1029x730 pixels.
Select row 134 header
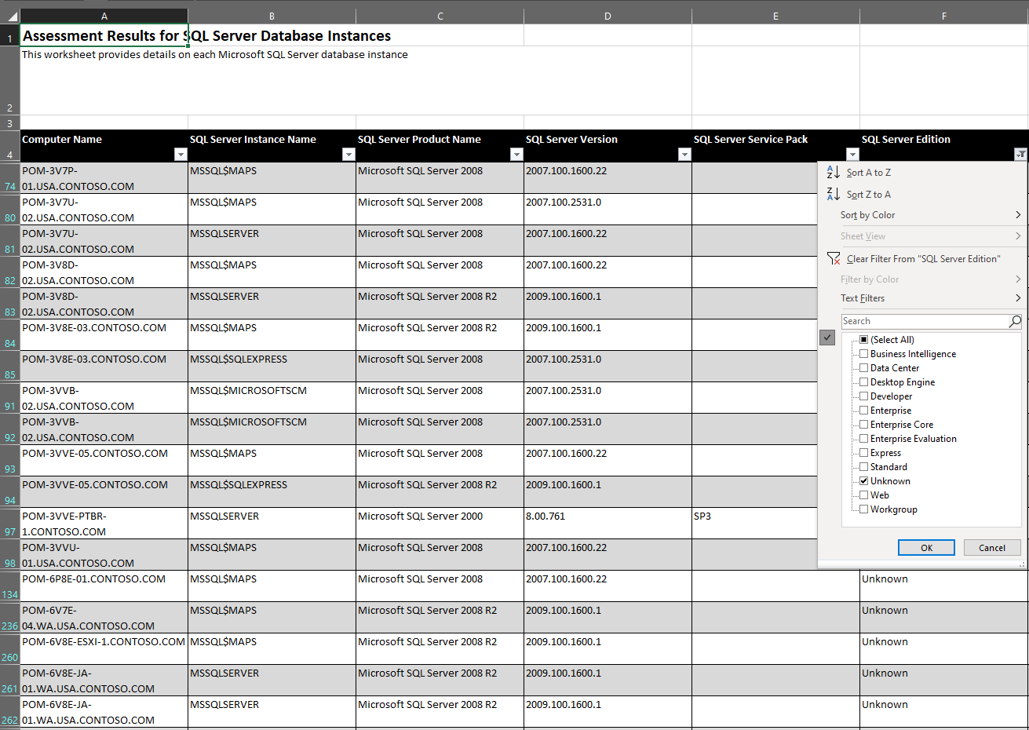coord(10,586)
